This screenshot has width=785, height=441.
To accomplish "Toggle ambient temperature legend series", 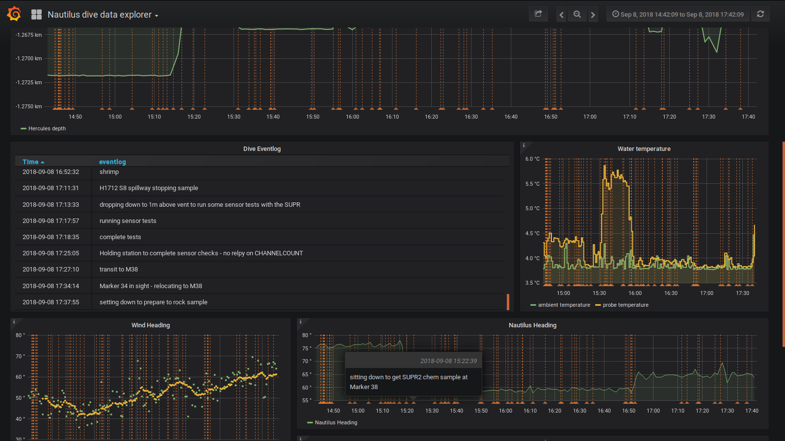I will pyautogui.click(x=564, y=305).
